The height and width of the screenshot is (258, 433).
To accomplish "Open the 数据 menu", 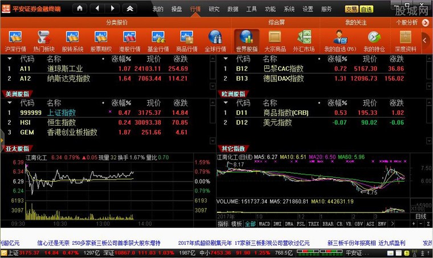I will [233, 9].
